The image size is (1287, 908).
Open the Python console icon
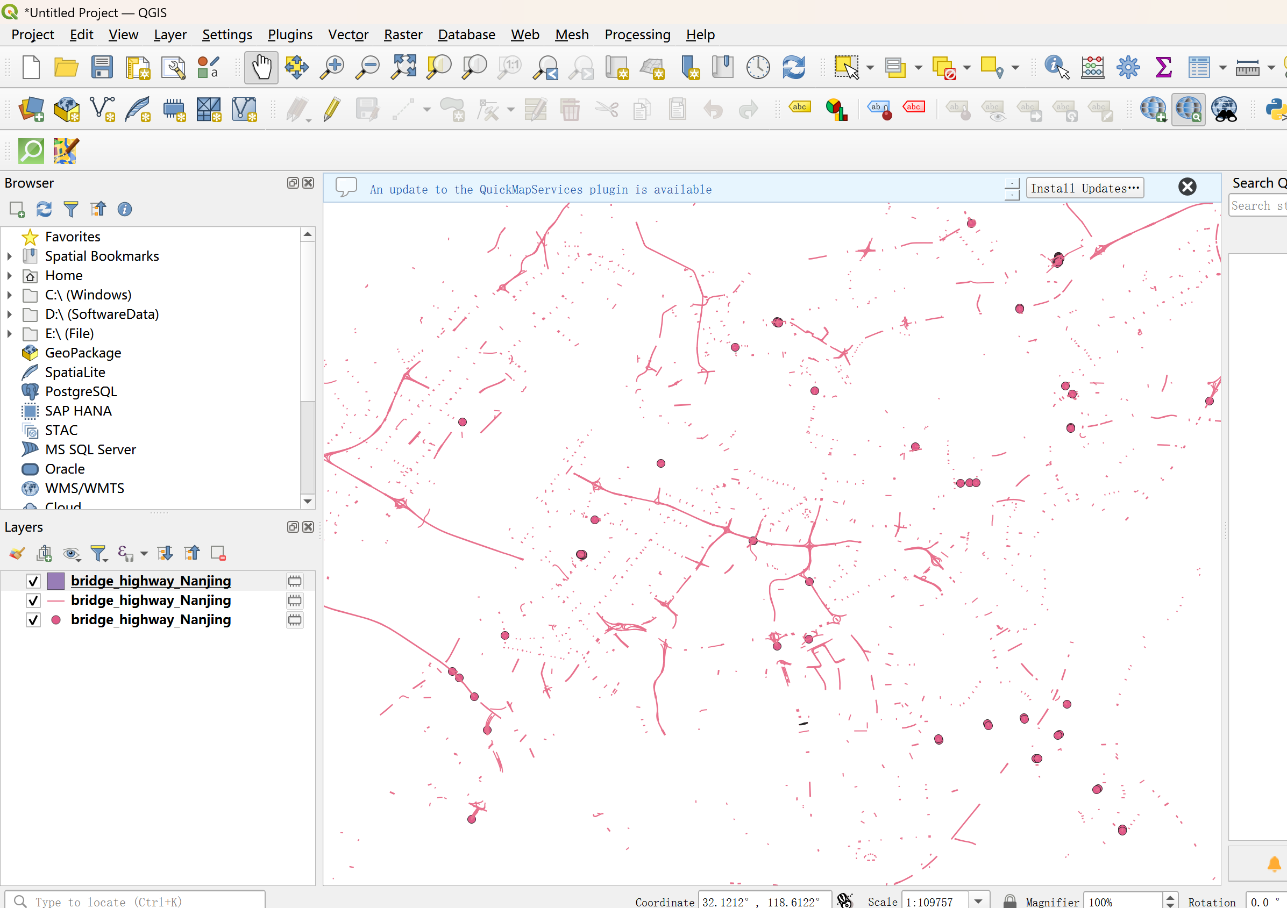pos(1276,109)
